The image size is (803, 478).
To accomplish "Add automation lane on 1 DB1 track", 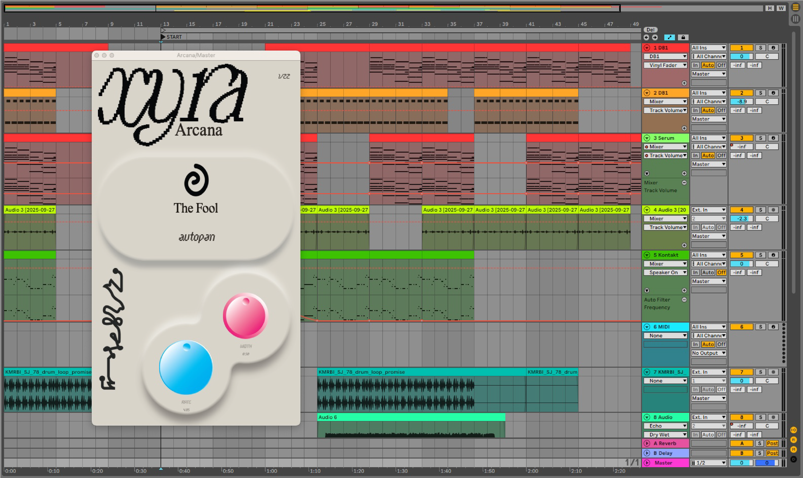I will (684, 83).
